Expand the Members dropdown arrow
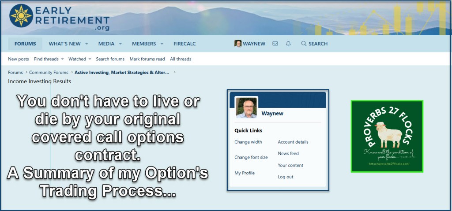Screen dimensions: 452x211 [x=162, y=44]
